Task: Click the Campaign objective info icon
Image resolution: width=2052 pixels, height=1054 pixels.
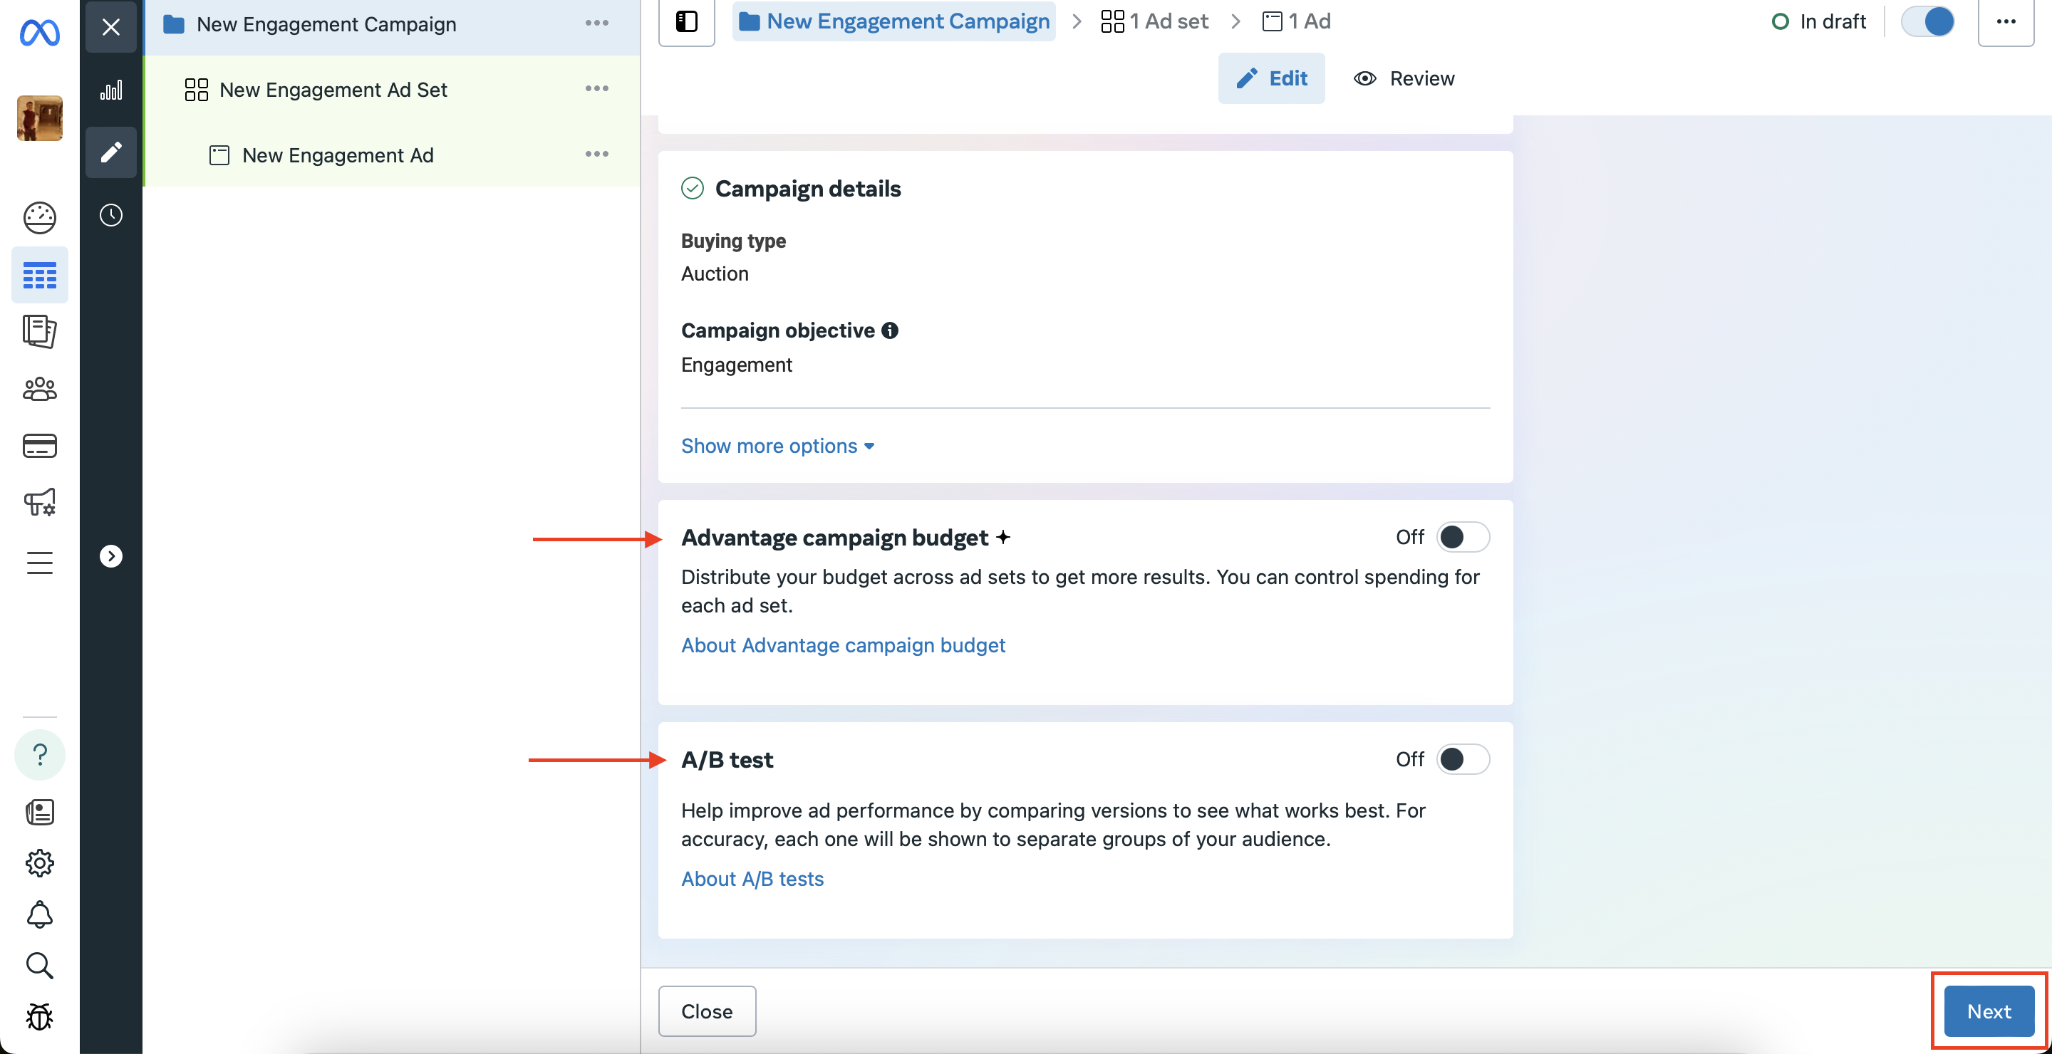Action: point(890,330)
